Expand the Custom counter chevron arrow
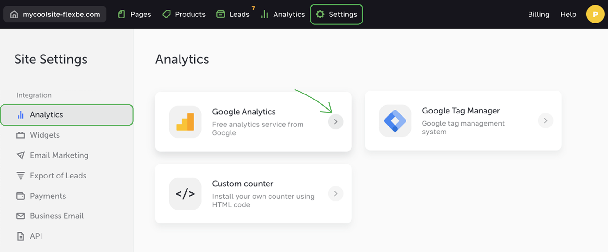Screen dimensions: 608x252 click(x=336, y=194)
